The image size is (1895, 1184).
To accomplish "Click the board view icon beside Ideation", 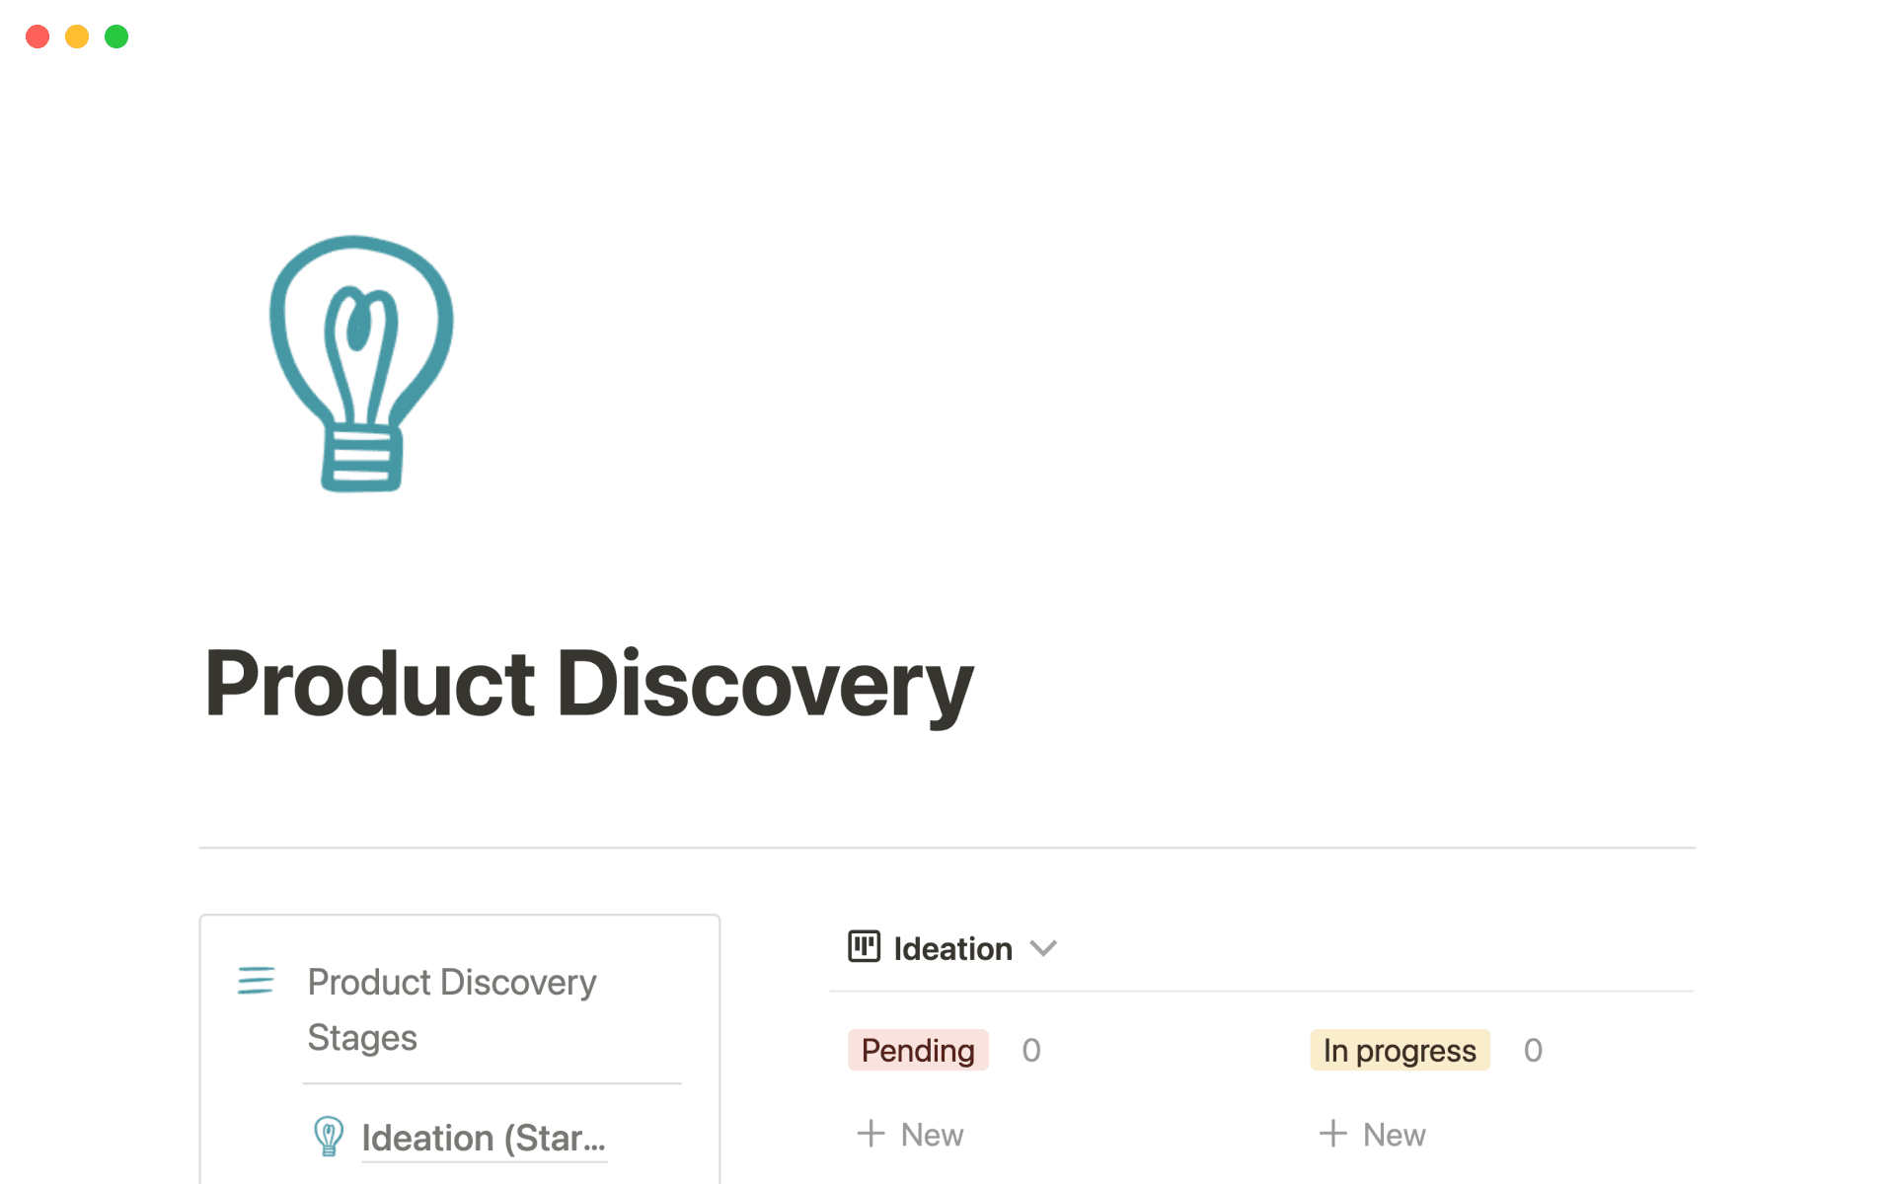I will pyautogui.click(x=864, y=947).
